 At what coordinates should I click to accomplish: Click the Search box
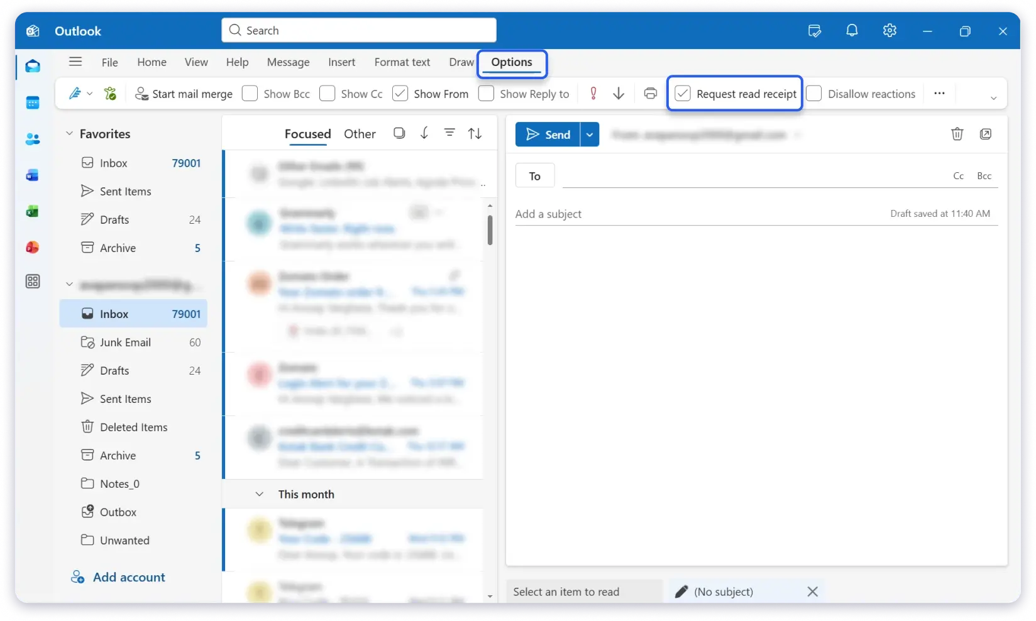(x=359, y=30)
